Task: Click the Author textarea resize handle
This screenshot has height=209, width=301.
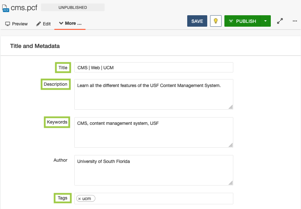Action: (x=231, y=183)
